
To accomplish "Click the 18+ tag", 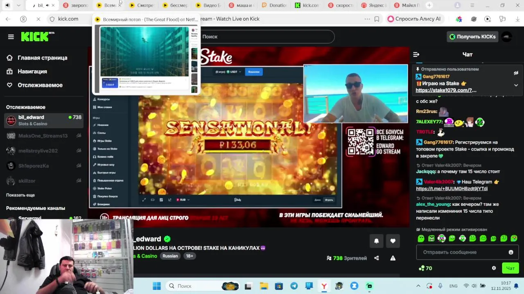I will point(190,256).
